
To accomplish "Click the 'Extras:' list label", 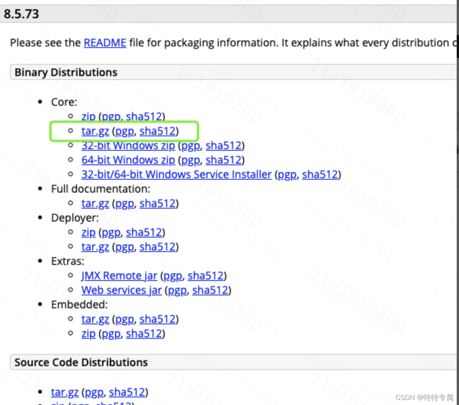I will (68, 261).
